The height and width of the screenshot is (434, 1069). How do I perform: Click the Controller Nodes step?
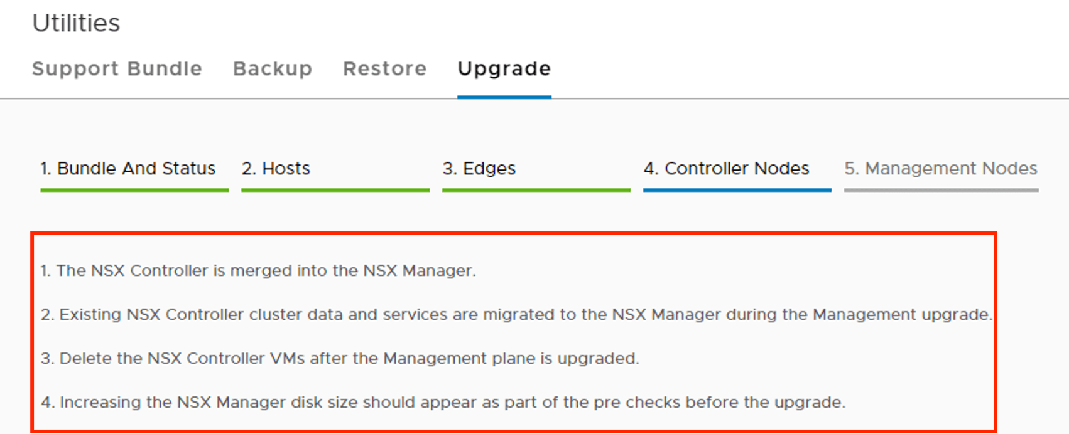727,168
